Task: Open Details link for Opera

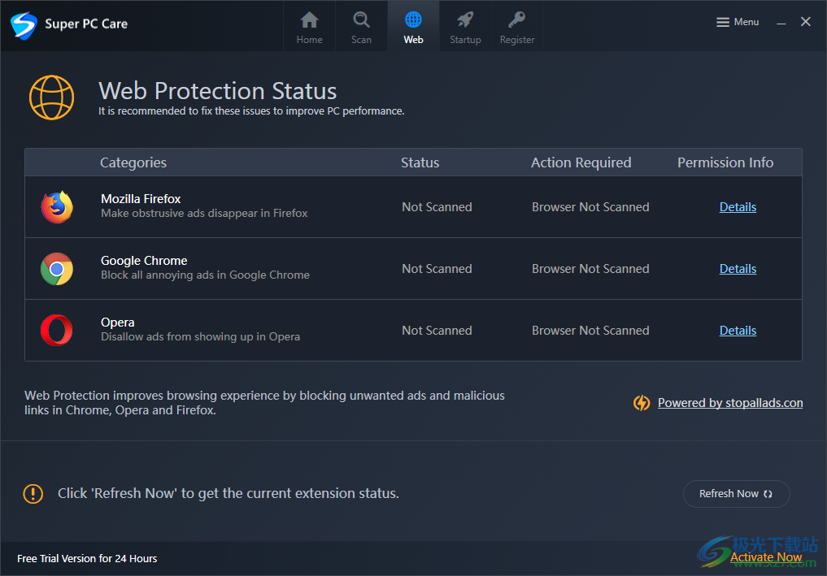Action: click(738, 331)
